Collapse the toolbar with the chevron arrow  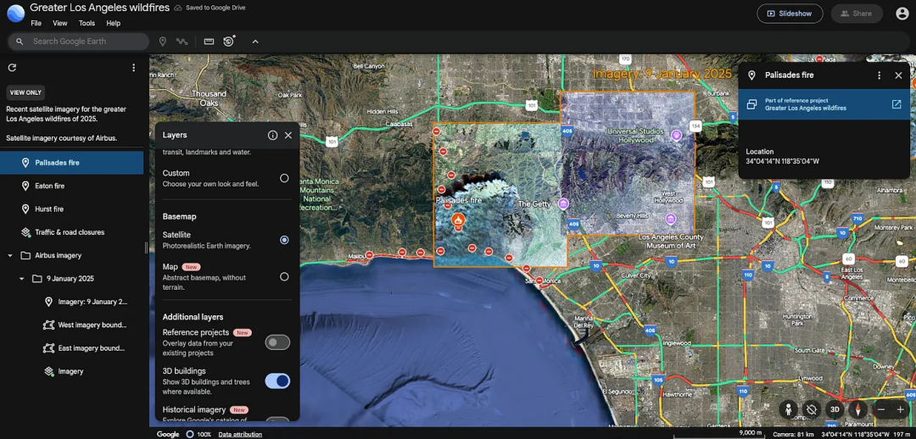coord(255,42)
